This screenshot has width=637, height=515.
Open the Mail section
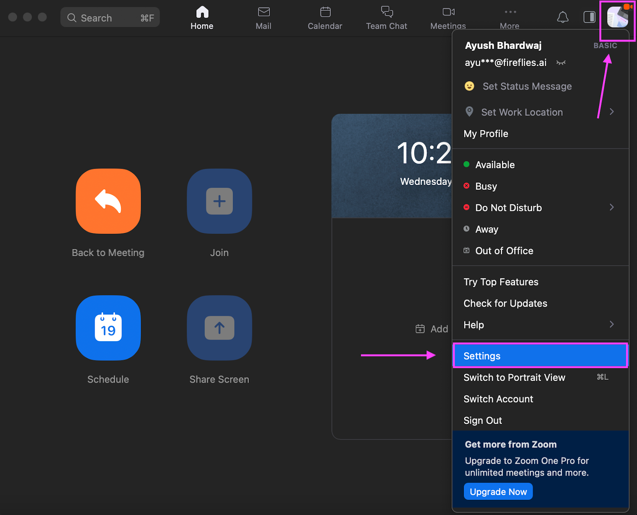pyautogui.click(x=263, y=17)
